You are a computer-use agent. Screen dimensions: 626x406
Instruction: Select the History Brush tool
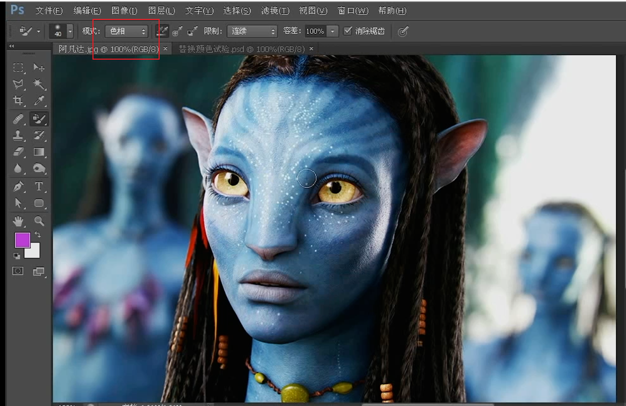[39, 135]
